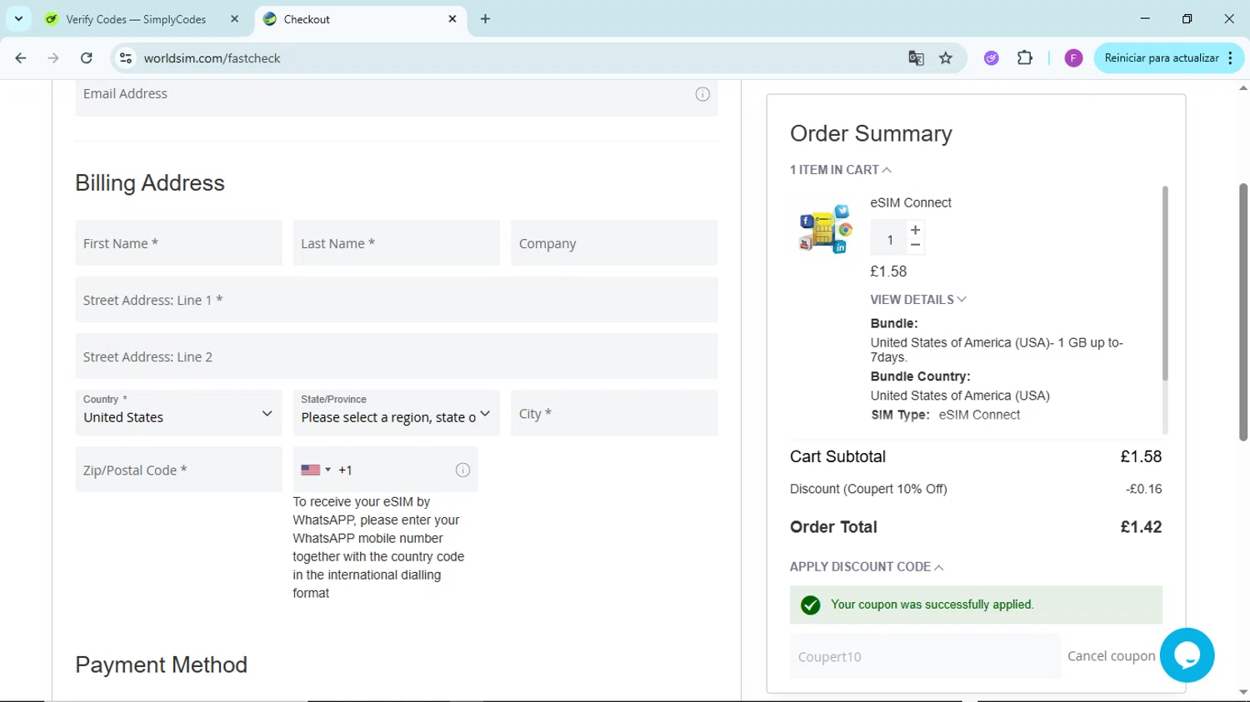Click the Discount (Coupert 10% Off) label

click(x=868, y=489)
